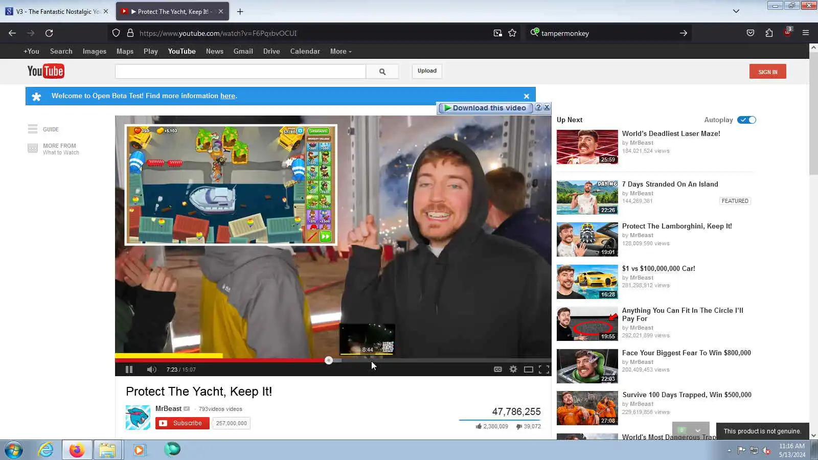The width and height of the screenshot is (818, 460).
Task: Open Survive 100 Days Trapped video
Action: [687, 395]
